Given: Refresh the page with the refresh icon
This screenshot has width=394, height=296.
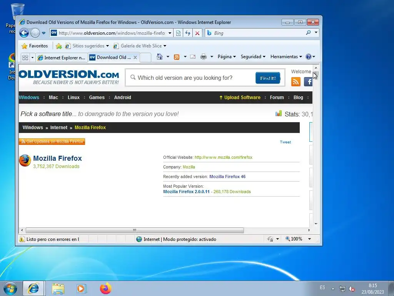Looking at the screenshot, I should (x=188, y=33).
